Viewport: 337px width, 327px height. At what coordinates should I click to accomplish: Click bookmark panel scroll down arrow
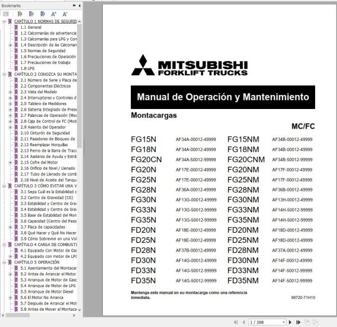(79, 310)
